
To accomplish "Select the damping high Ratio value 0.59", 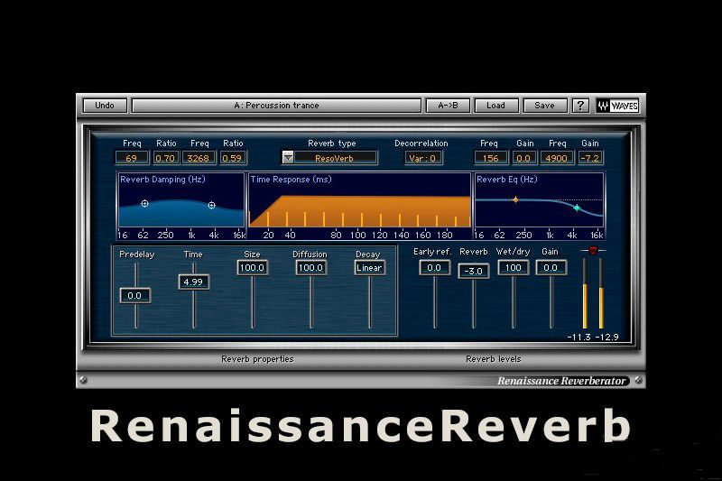I will pos(232,158).
